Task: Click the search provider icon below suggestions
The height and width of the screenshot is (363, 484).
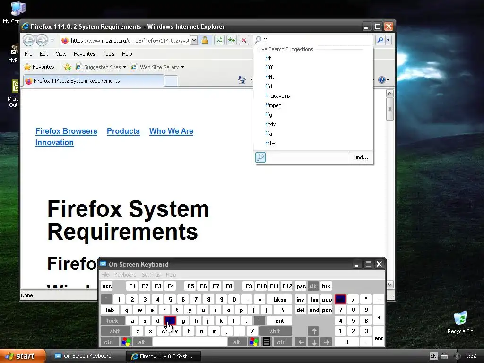Action: (x=260, y=157)
